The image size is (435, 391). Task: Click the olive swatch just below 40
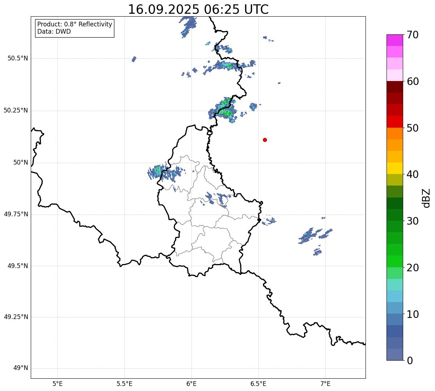[x=394, y=180]
